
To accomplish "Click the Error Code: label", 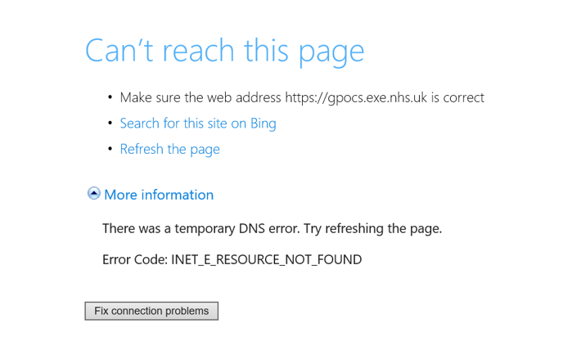I will pos(135,259).
